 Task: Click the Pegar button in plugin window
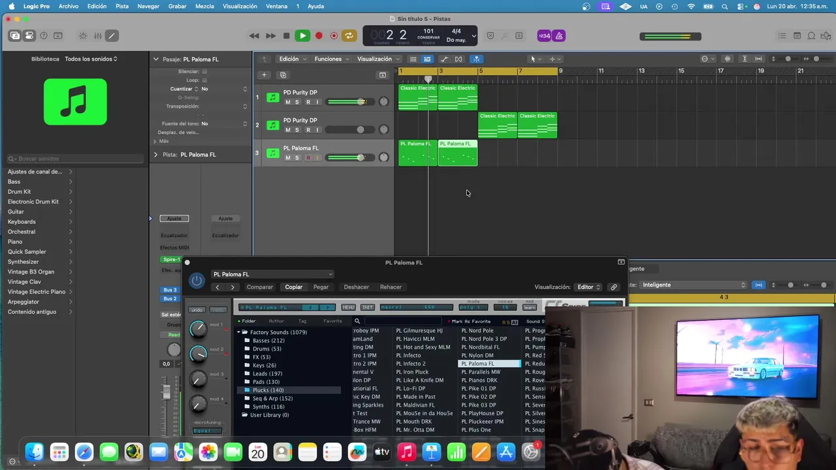click(321, 287)
